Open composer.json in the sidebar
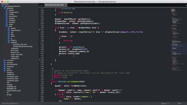187x105 pixels. tap(12, 76)
